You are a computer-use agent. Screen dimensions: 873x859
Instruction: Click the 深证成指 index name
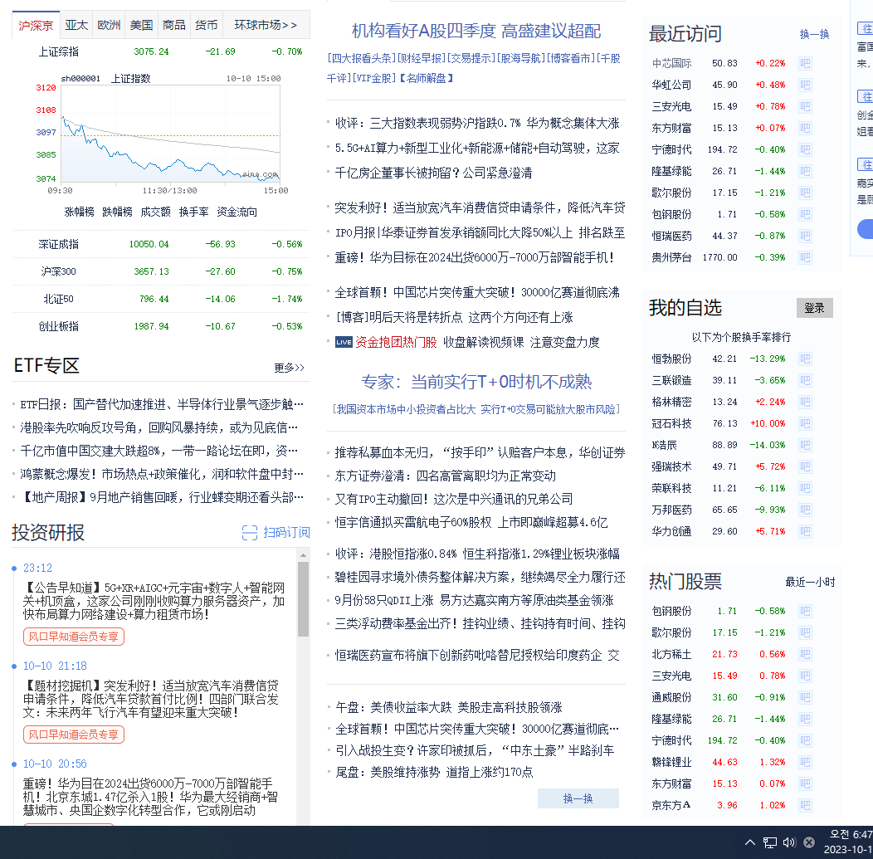click(x=58, y=244)
